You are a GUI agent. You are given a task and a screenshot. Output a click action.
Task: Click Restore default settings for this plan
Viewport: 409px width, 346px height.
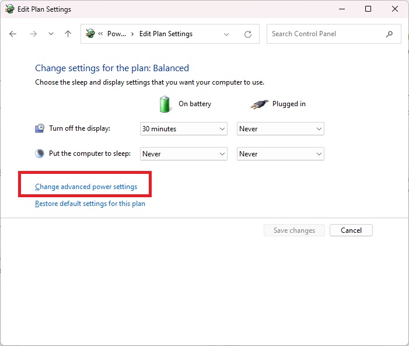click(x=90, y=204)
